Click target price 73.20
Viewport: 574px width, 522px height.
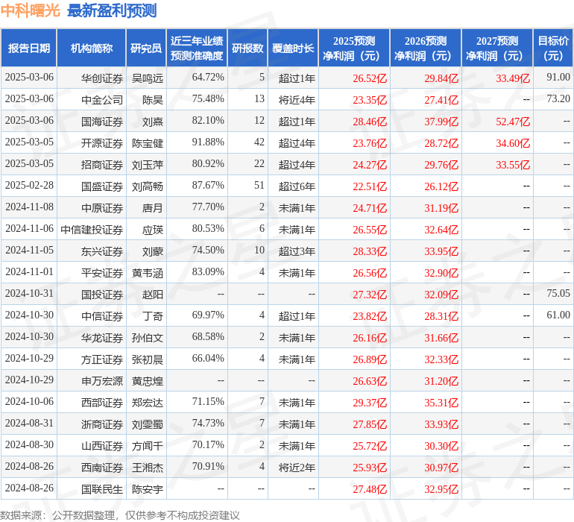(558, 98)
